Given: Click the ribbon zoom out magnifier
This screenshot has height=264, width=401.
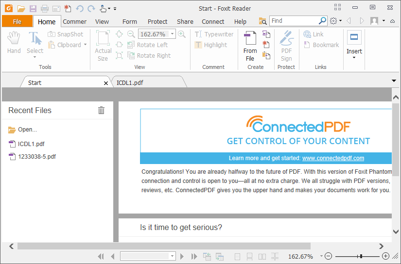Looking at the screenshot, I should click(131, 34).
